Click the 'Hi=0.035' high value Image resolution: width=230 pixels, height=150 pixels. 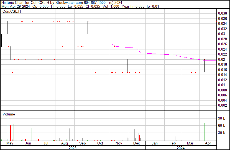58,6
